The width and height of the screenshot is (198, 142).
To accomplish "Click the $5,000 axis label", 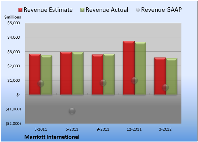I will click(13, 23).
